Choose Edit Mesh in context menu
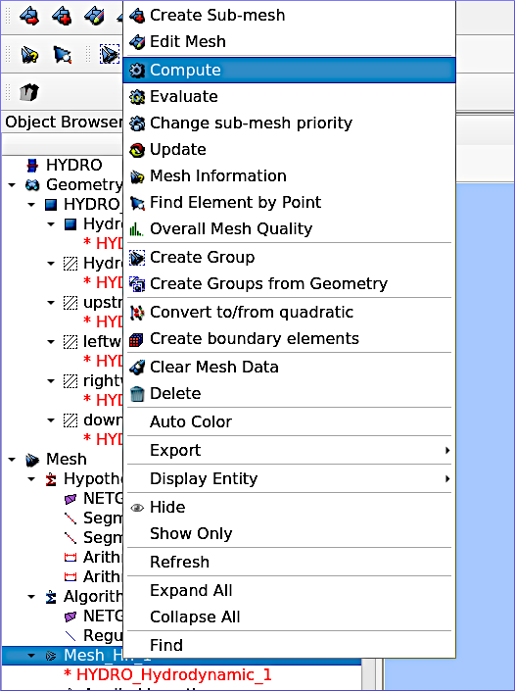Screen dimensions: 515x691 pyautogui.click(x=289, y=41)
